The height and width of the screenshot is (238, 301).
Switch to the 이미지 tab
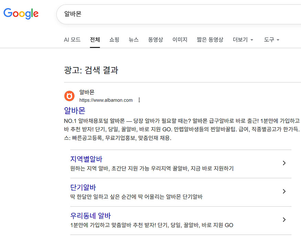pos(180,40)
